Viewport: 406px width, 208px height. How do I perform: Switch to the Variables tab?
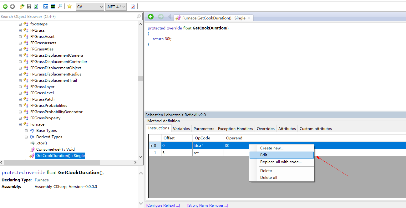tap(181, 128)
